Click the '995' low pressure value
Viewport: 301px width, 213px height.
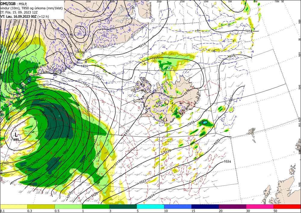[x=16, y=140]
